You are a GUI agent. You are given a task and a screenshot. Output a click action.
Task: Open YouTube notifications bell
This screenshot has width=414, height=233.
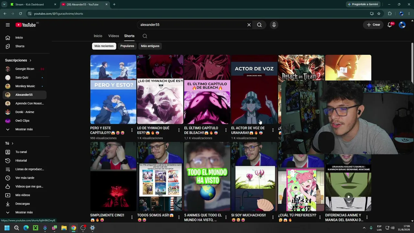click(x=390, y=25)
